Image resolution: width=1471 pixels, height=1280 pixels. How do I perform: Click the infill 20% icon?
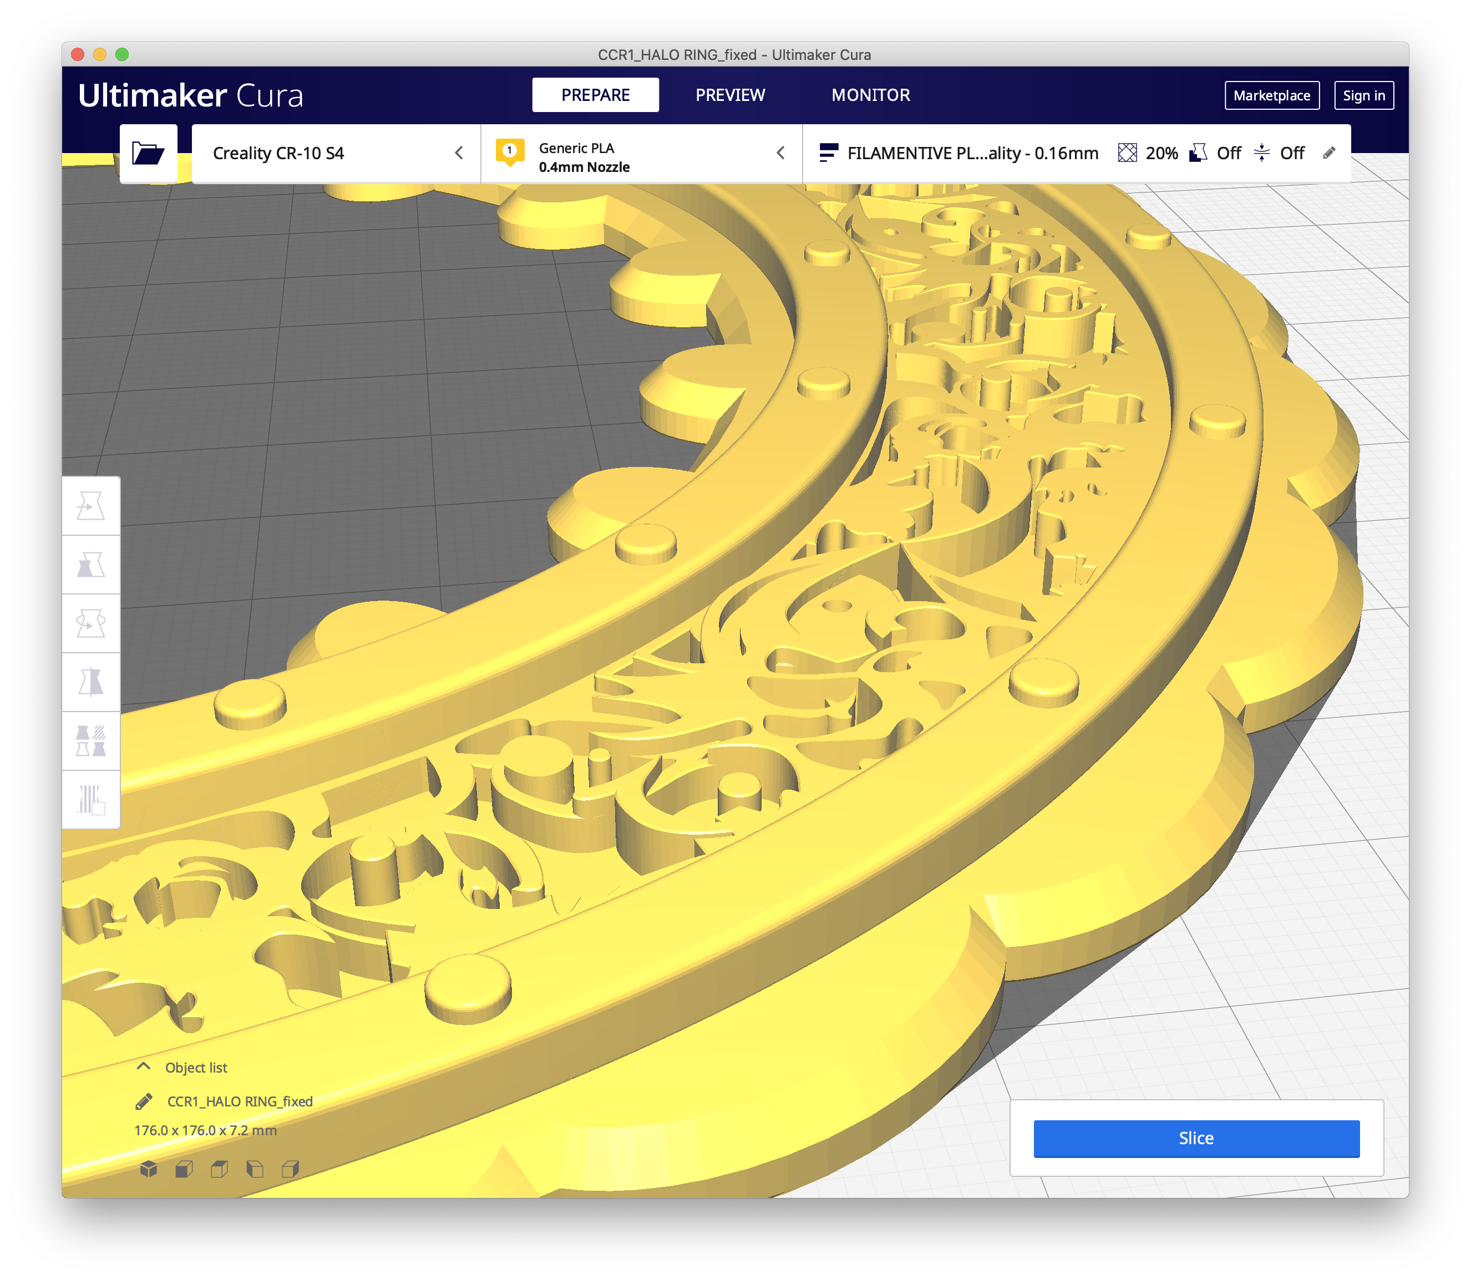pyautogui.click(x=1127, y=153)
